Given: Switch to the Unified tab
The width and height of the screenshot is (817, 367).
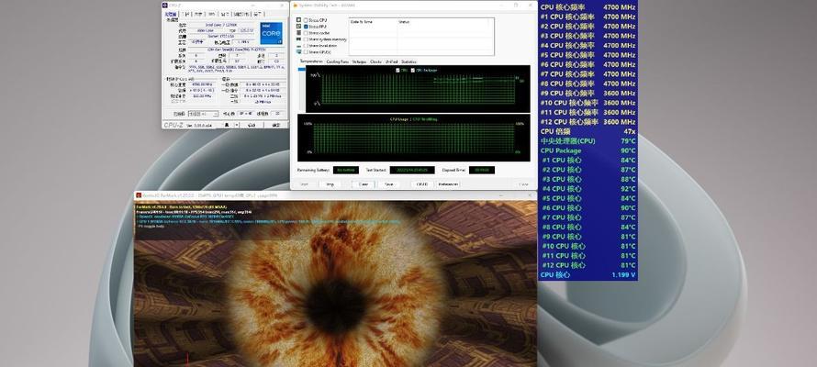Looking at the screenshot, I should click(391, 61).
